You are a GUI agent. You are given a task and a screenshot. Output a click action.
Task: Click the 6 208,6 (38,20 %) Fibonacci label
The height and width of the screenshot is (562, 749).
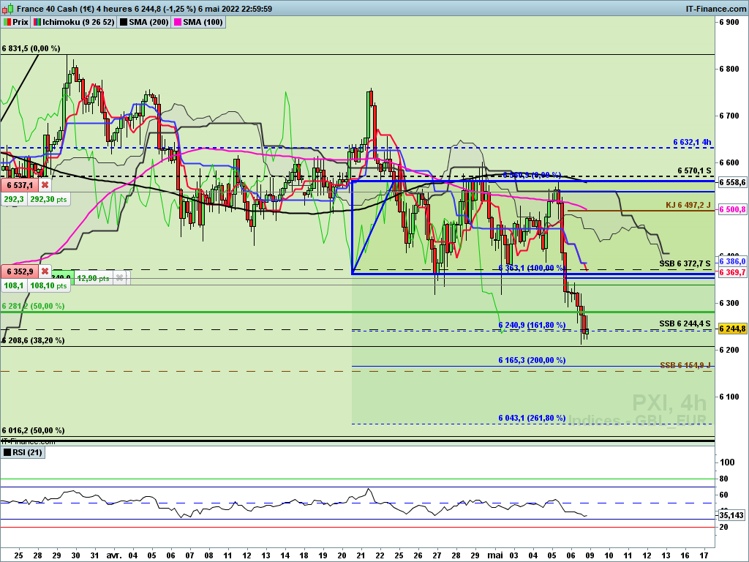(33, 340)
